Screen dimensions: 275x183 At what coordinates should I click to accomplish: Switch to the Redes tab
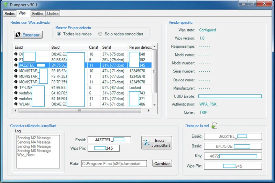coord(10,13)
